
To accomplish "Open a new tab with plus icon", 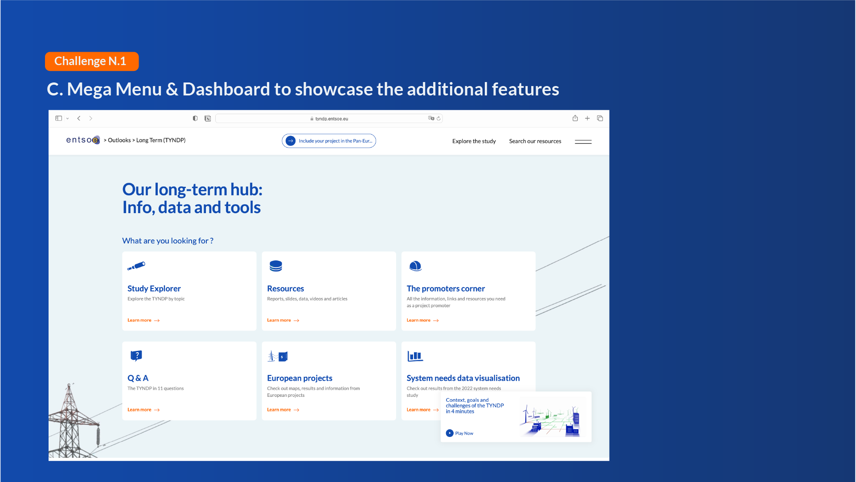I will [x=587, y=119].
